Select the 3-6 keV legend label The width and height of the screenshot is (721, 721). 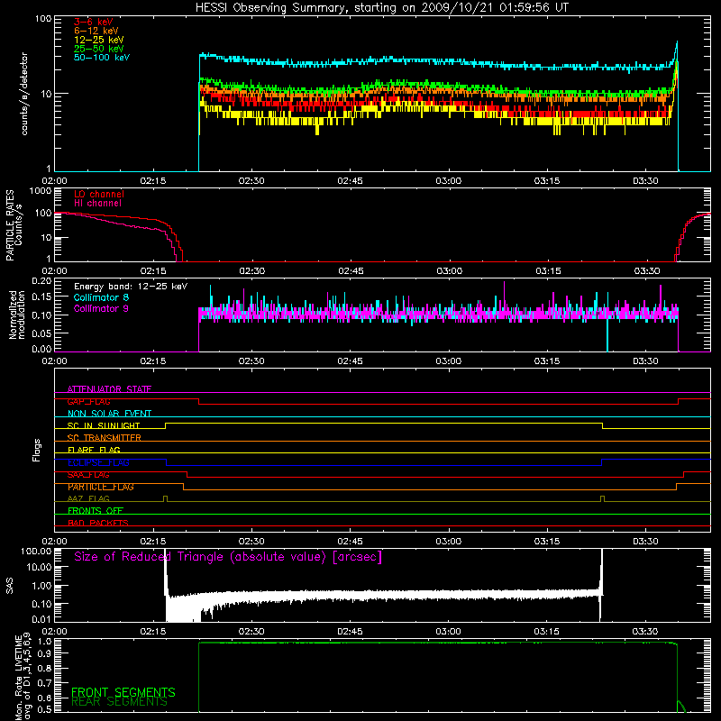coord(94,22)
